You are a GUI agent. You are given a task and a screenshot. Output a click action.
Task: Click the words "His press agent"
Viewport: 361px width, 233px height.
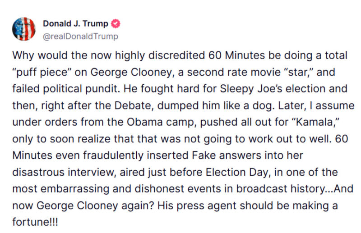(197, 206)
